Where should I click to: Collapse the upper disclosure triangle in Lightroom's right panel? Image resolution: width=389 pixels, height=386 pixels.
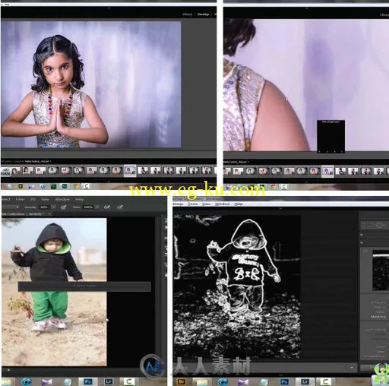click(362, 235)
